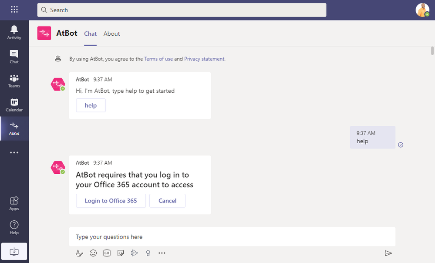Open the Apps store
Viewport: 435px width, 263px height.
pyautogui.click(x=14, y=203)
